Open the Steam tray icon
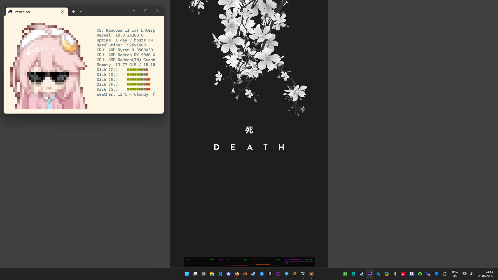The width and height of the screenshot is (498, 280). coord(362,274)
